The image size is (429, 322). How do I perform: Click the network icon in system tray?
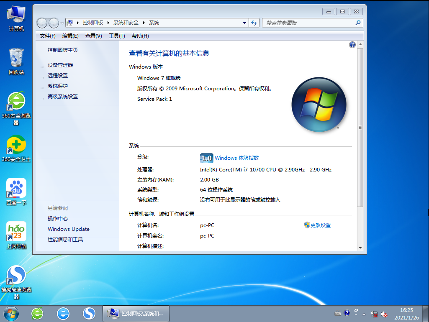tap(374, 314)
